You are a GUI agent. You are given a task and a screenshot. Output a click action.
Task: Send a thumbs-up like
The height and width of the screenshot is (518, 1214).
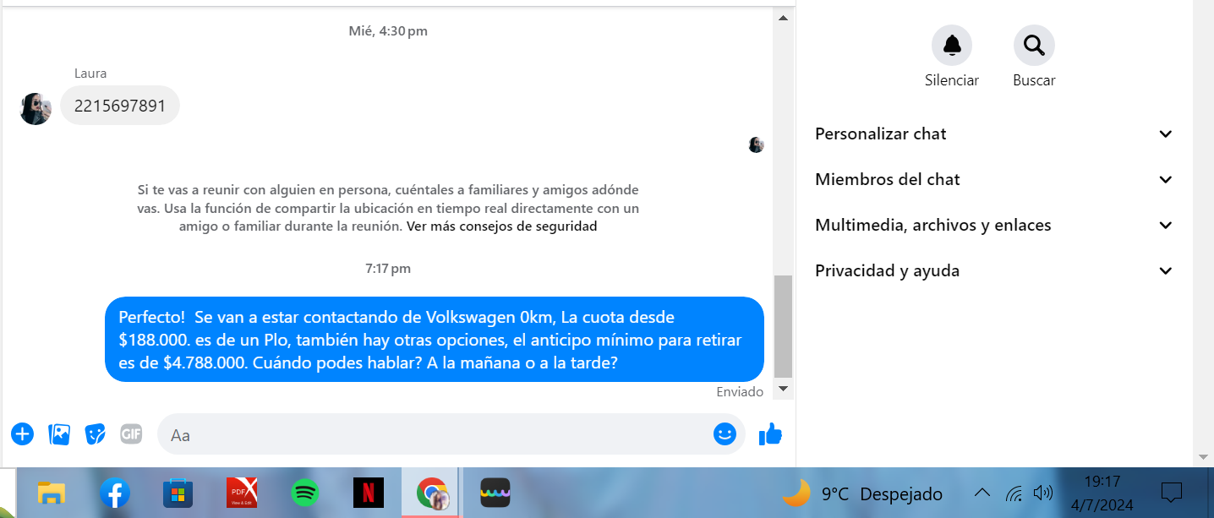coord(770,434)
